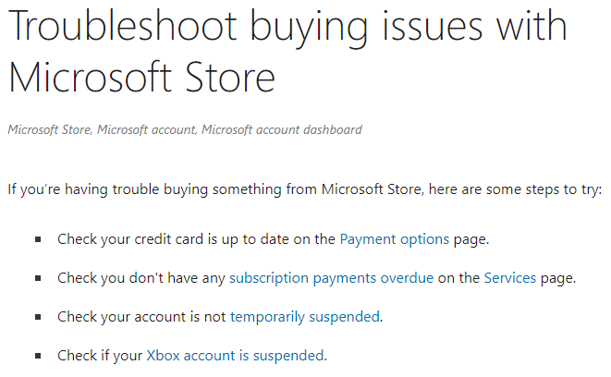
Task: Click the square bullet before temporarily suspended item
Action: click(38, 317)
